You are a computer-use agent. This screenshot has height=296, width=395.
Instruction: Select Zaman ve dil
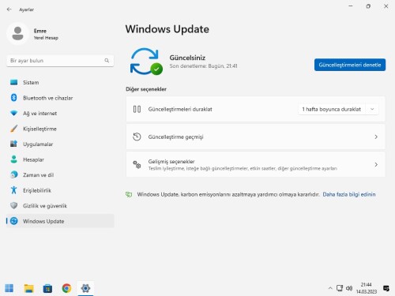(60, 174)
